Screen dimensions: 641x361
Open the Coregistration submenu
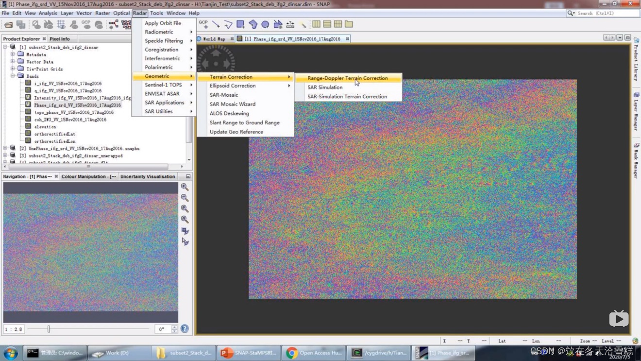[164, 50]
